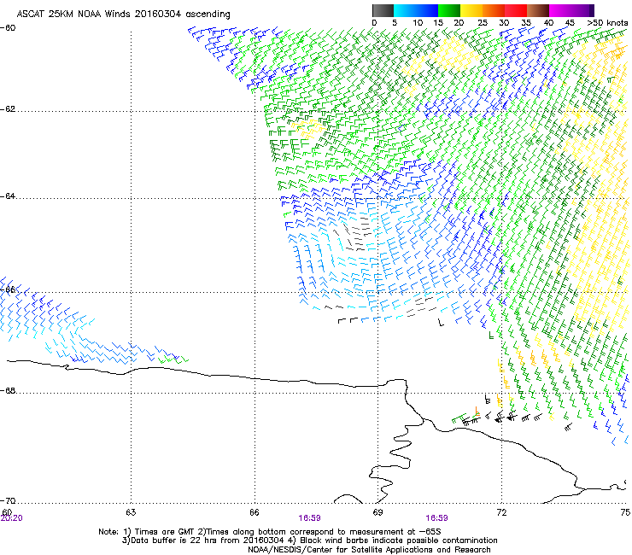Click the yellow 20-25 knots legend swatch
The width and height of the screenshot is (632, 555).
pyautogui.click(x=471, y=10)
